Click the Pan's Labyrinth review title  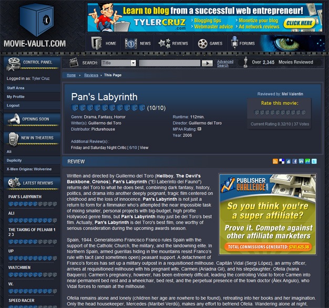(x=104, y=97)
